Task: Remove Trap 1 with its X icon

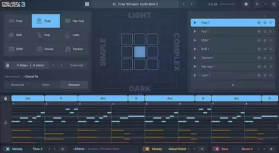Action: pos(271,23)
